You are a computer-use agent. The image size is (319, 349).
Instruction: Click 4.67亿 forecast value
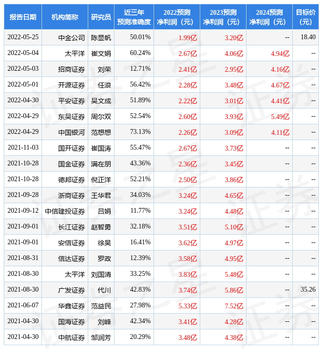280,85
